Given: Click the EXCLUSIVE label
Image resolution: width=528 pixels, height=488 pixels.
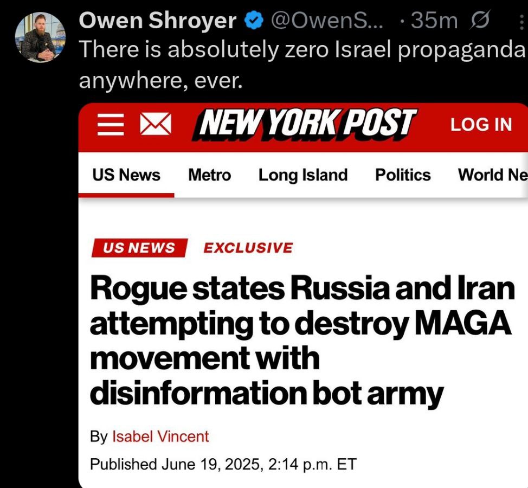Looking at the screenshot, I should pos(248,248).
